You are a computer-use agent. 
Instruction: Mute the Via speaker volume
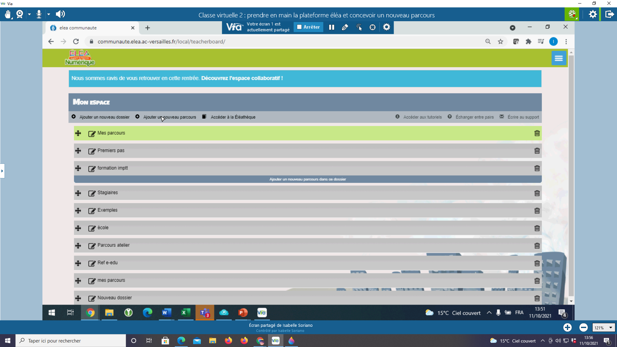click(60, 14)
